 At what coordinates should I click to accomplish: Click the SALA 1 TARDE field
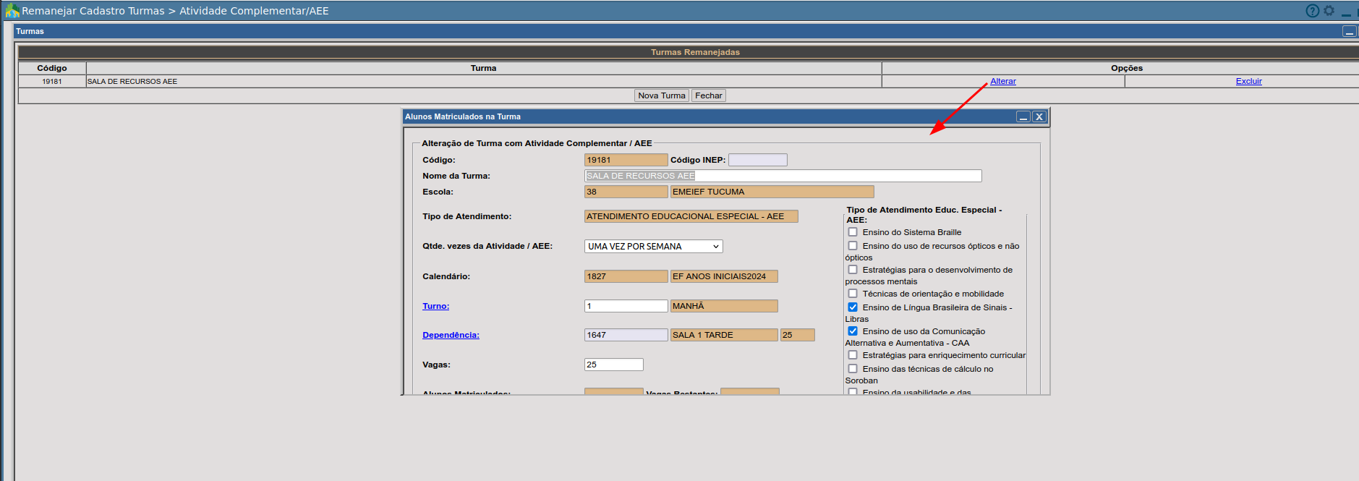pos(724,335)
